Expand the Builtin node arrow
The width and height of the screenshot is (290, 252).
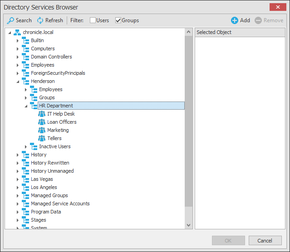pyautogui.click(x=18, y=41)
